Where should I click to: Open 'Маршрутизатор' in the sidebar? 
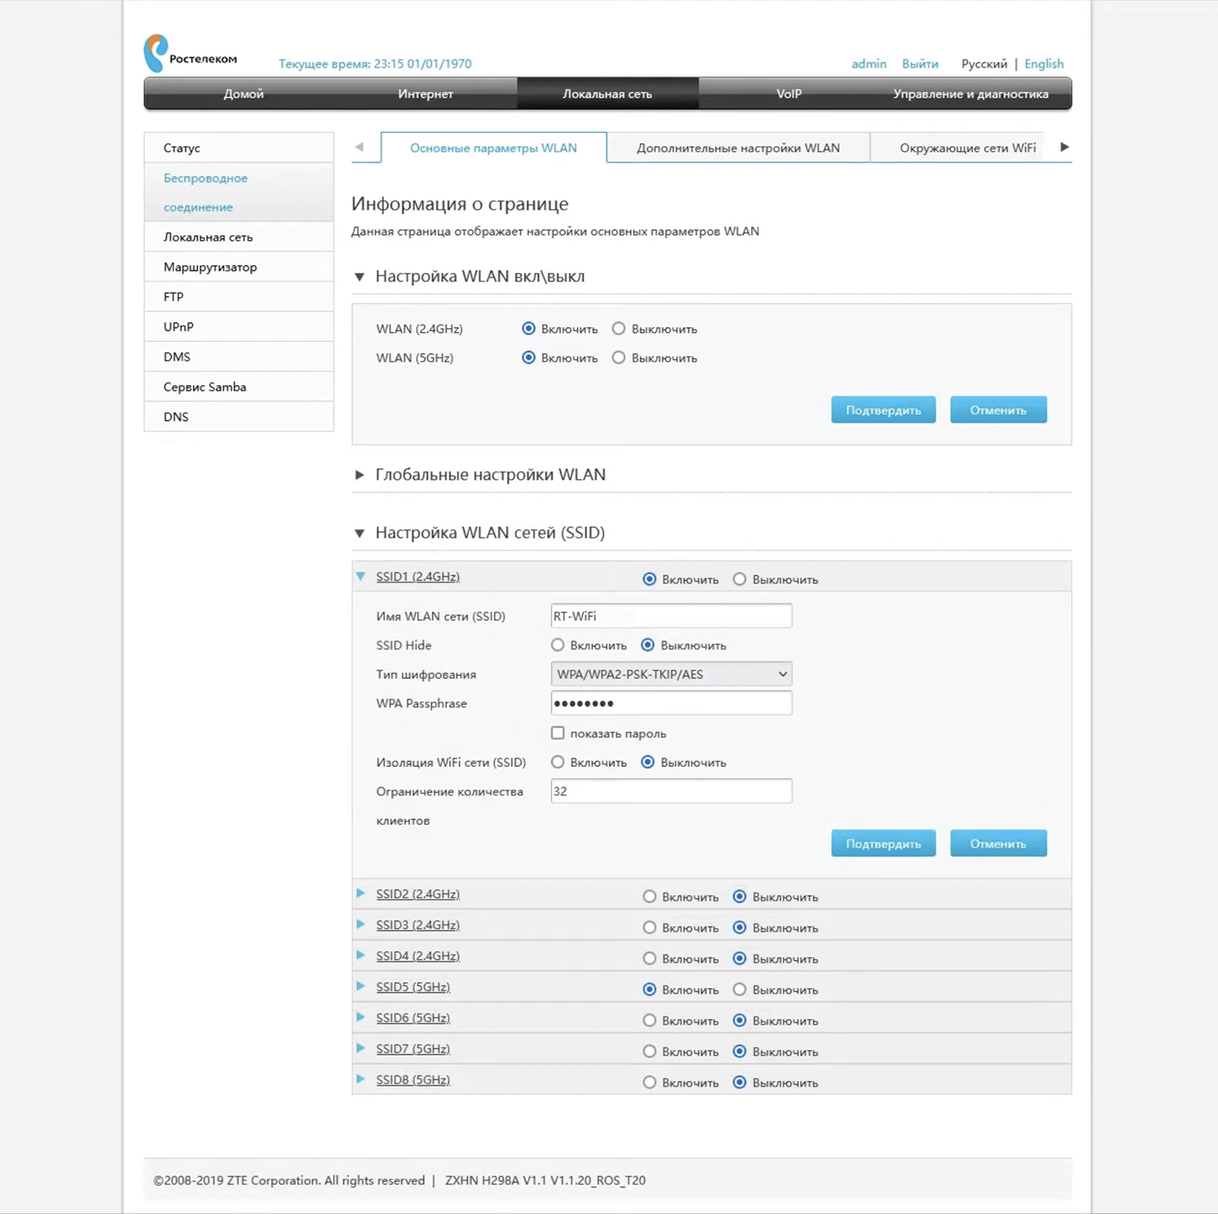[210, 267]
